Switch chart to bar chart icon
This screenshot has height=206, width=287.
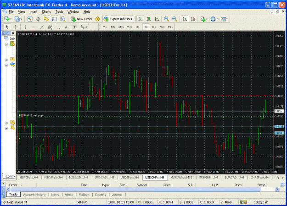point(141,19)
